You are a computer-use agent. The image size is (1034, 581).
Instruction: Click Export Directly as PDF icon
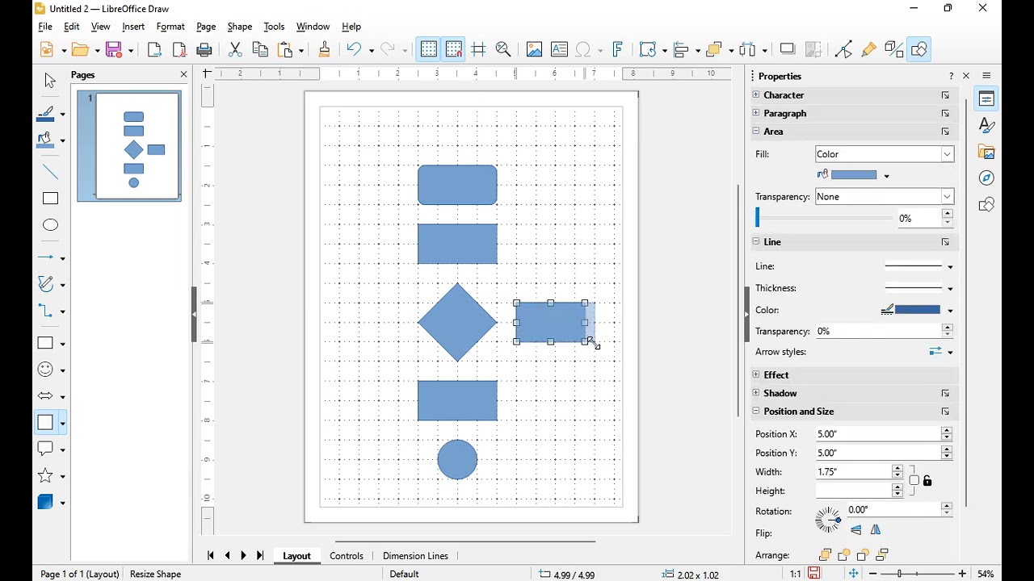(x=179, y=50)
